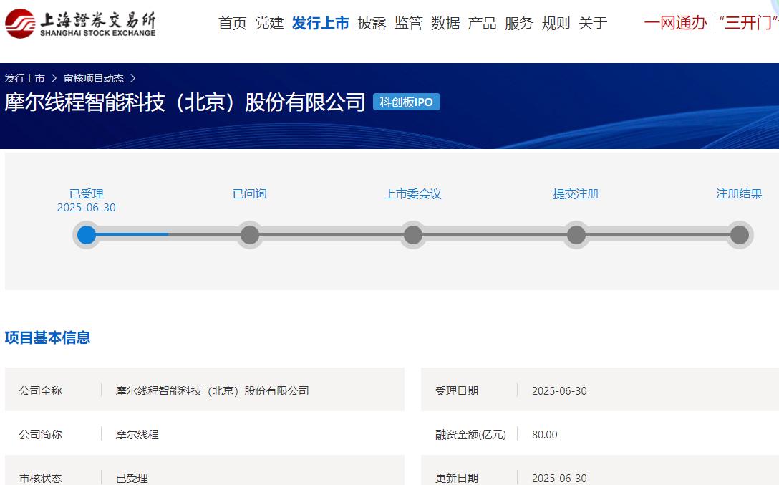Click the 公司全称 field label
This screenshot has height=485, width=779.
tap(41, 391)
